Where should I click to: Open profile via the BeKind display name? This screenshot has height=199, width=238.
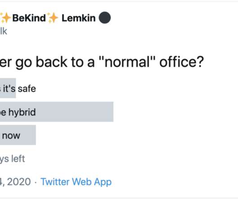click(29, 18)
